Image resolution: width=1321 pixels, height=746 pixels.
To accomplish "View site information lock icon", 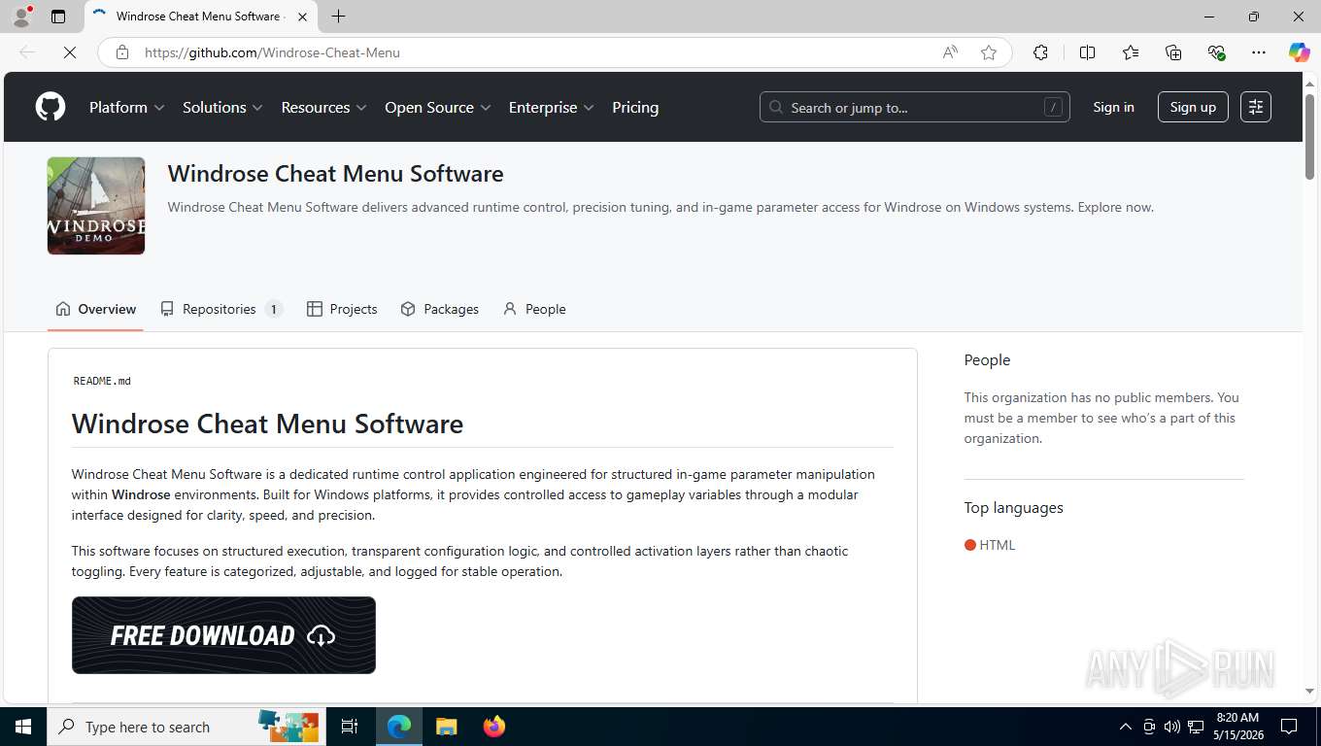I will tap(122, 52).
